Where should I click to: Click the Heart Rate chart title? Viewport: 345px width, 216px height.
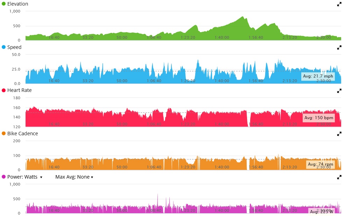tap(19, 90)
